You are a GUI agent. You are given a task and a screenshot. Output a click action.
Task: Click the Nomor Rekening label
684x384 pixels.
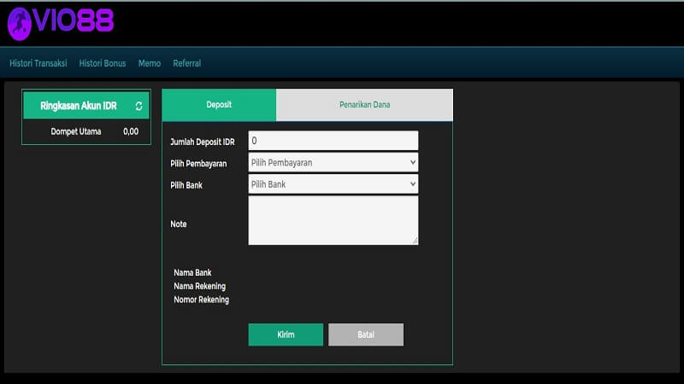coord(201,300)
